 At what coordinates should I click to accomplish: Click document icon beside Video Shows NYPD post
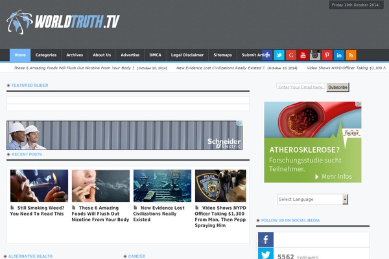[x=197, y=208]
